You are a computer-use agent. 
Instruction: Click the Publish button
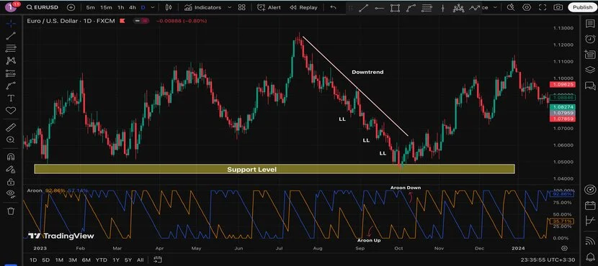582,7
